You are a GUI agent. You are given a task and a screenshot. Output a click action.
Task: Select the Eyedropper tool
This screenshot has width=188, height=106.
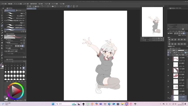coord(2,23)
